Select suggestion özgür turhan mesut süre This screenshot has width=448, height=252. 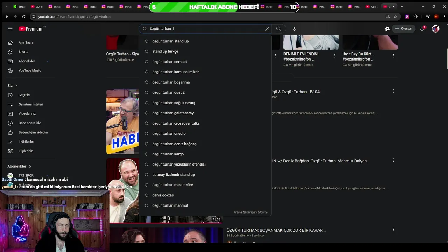(205, 185)
